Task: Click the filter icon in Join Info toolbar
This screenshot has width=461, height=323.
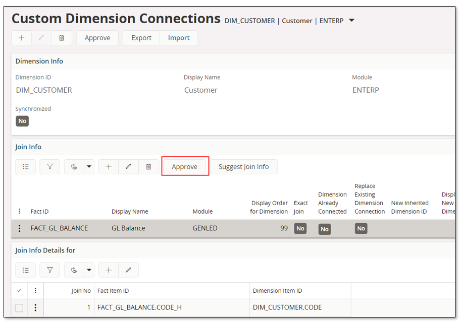Action: tap(50, 167)
